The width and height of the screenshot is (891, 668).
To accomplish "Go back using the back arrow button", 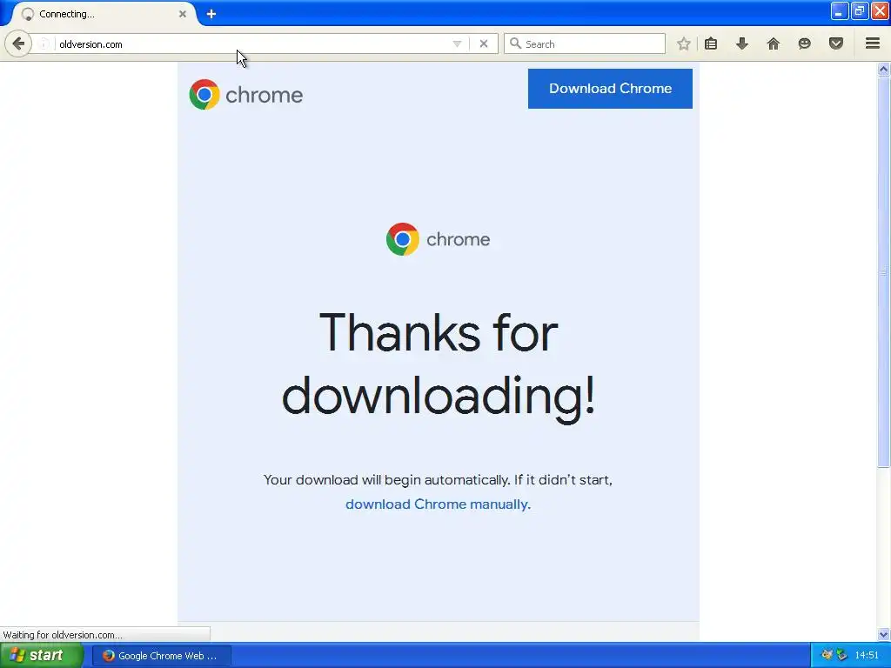I will [x=18, y=43].
